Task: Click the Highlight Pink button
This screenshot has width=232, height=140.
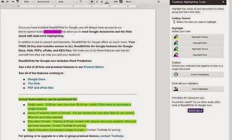Action: (198, 55)
